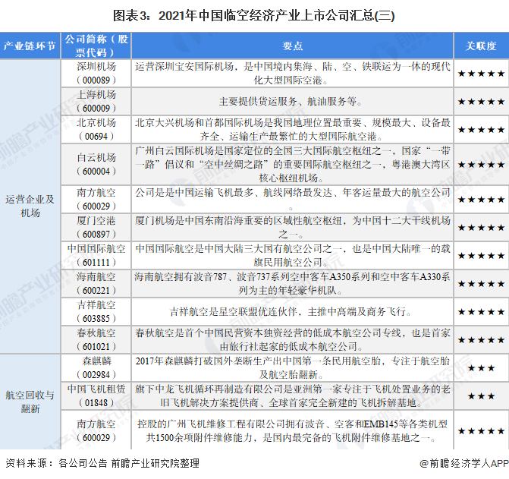Click the 运营企业及机场 category cell
This screenshot has width=509, height=479.
[30, 206]
